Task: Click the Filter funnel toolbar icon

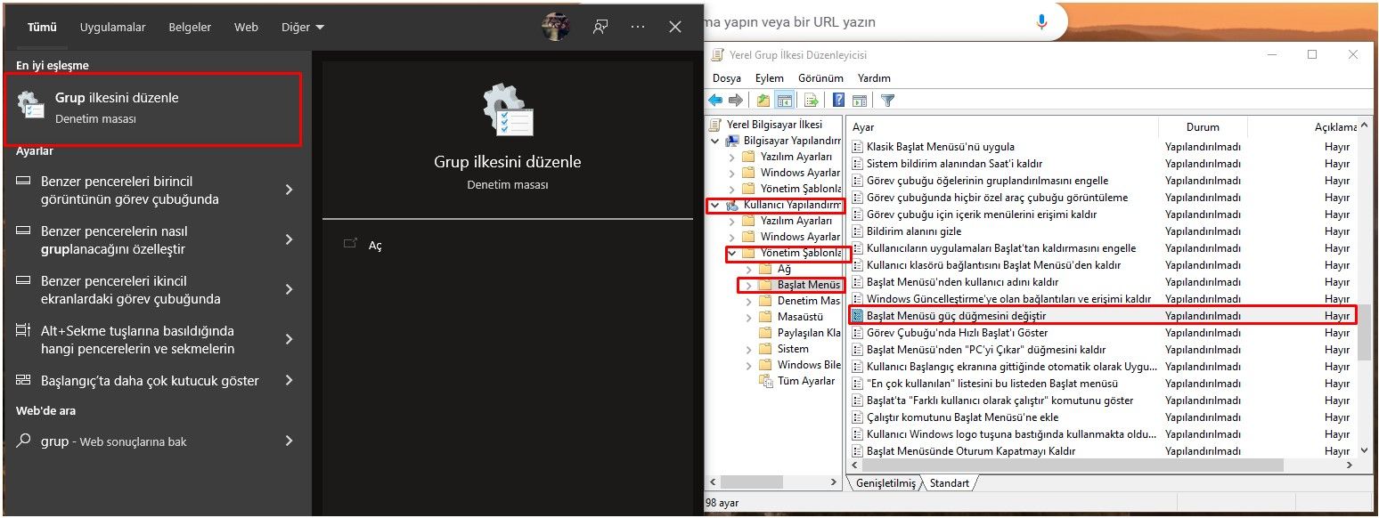Action: tap(887, 101)
